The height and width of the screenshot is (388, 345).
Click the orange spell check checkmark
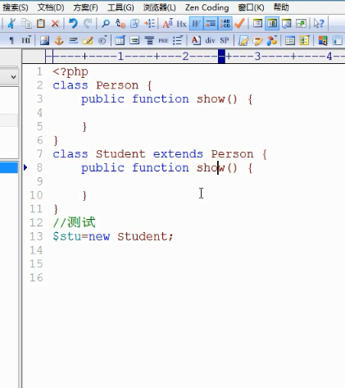239,24
